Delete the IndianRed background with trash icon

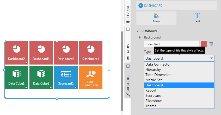coord(211,44)
